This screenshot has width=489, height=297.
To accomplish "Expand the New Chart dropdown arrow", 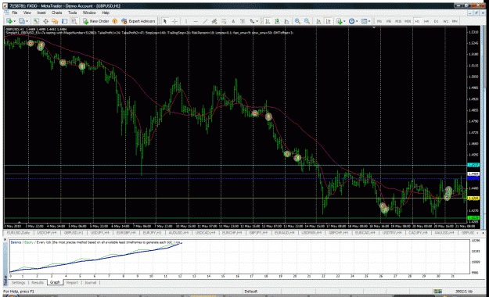I will pyautogui.click(x=14, y=21).
